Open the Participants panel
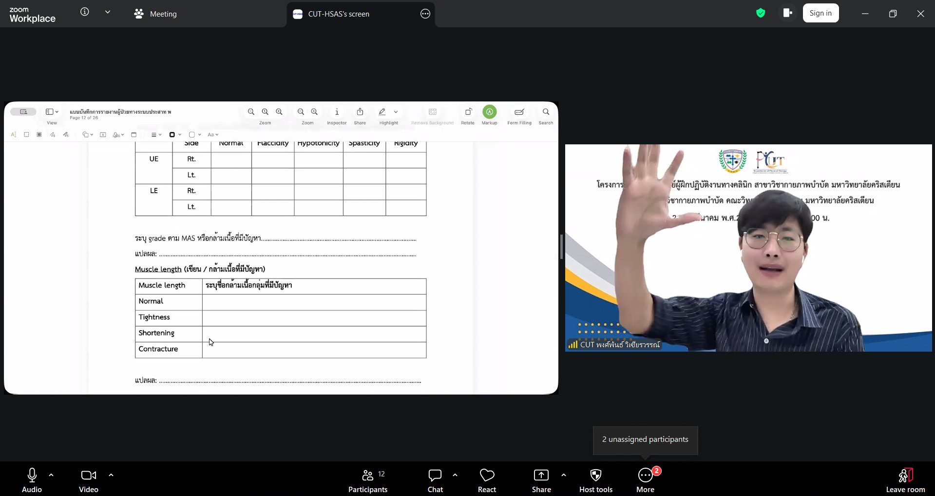The image size is (935, 496). [x=368, y=480]
